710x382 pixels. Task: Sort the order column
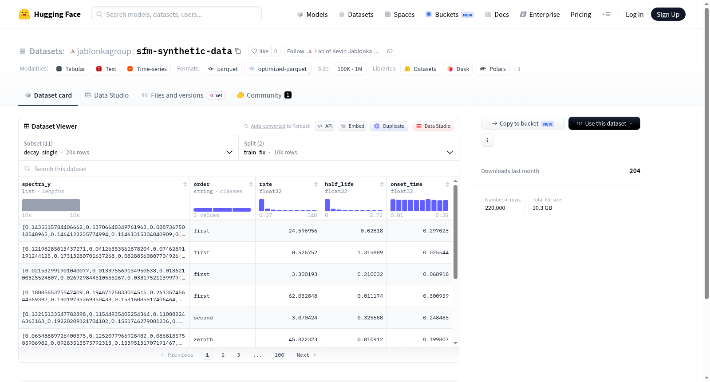[251, 184]
